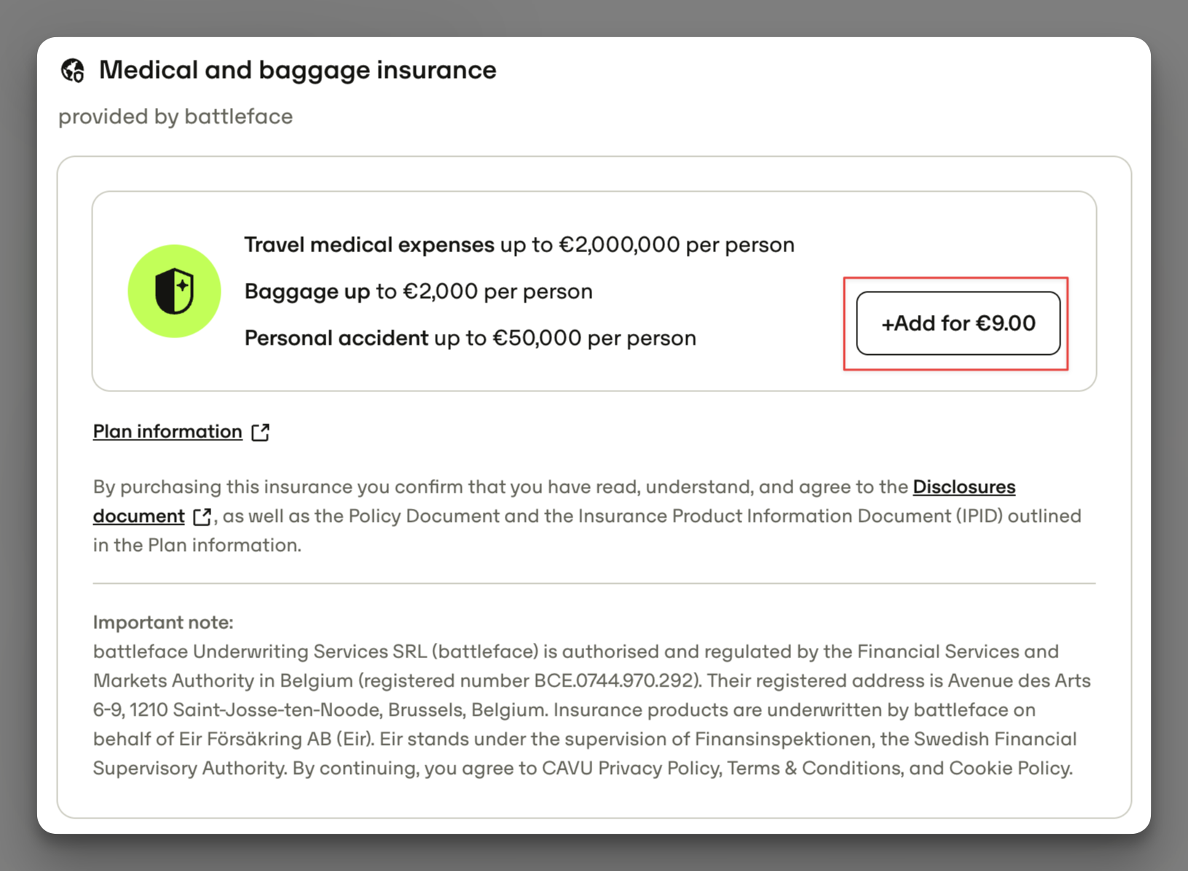1188x871 pixels.
Task: Add insurance for €9.00
Action: tap(958, 323)
